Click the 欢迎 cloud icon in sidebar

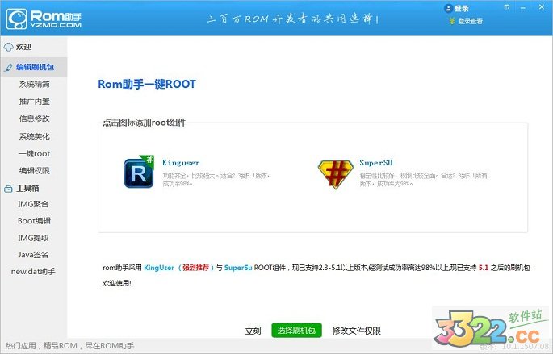point(8,47)
